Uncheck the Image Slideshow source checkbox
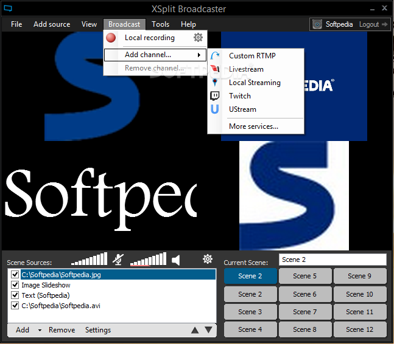 [x=15, y=285]
